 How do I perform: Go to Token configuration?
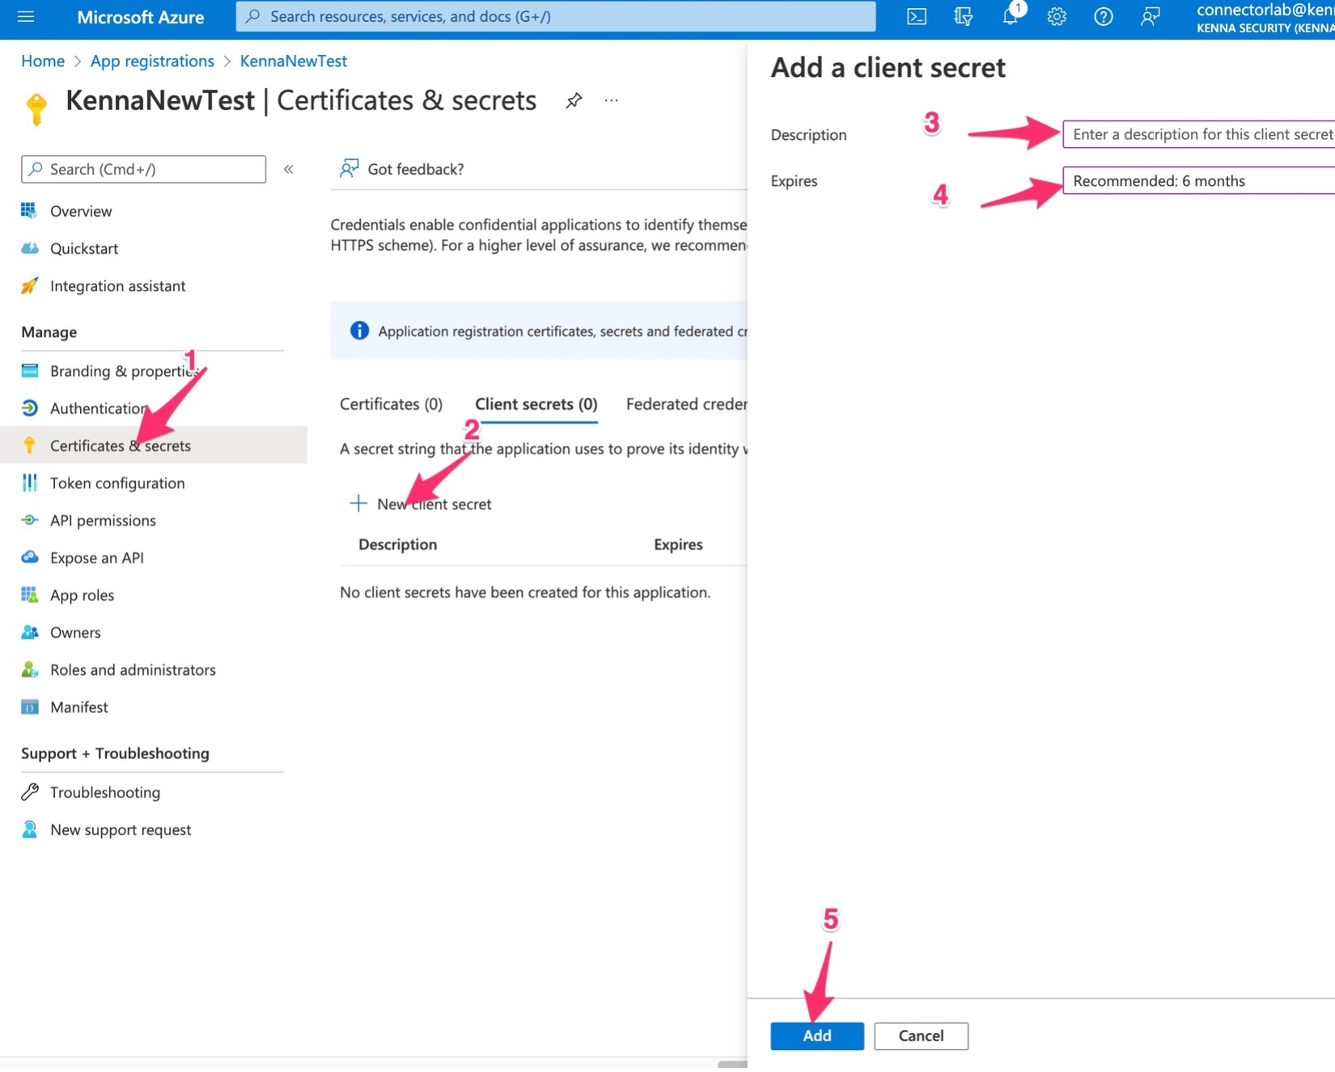click(117, 483)
